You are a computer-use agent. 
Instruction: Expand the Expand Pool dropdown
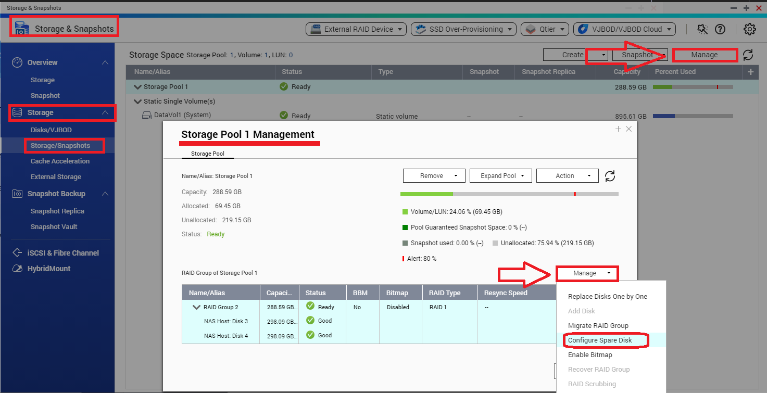[x=500, y=176]
